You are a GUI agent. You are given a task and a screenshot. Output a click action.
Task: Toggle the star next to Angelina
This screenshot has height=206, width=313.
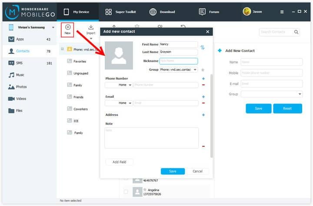(145, 189)
